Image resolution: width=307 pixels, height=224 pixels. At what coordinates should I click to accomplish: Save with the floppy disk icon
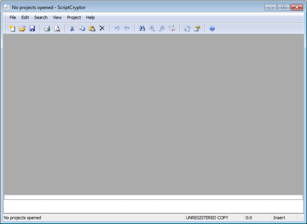[32, 28]
